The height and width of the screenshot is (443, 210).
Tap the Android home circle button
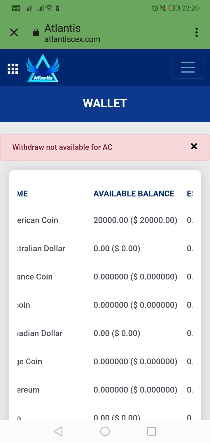(x=105, y=431)
